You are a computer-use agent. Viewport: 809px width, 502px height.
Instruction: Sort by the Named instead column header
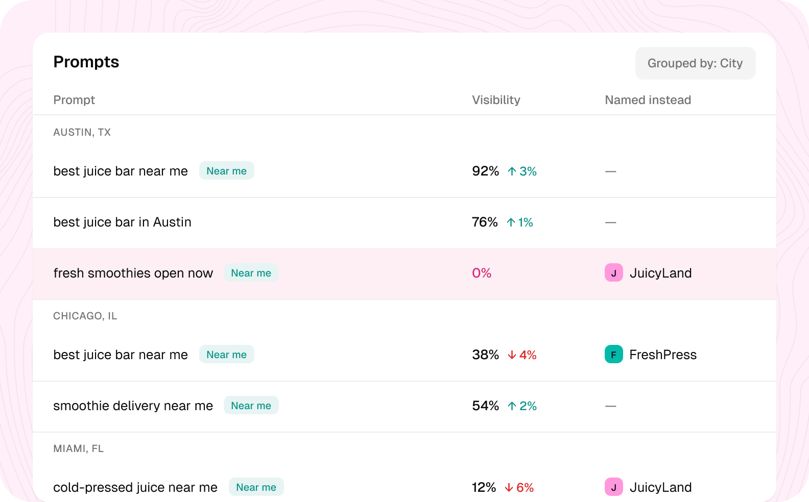pos(648,100)
